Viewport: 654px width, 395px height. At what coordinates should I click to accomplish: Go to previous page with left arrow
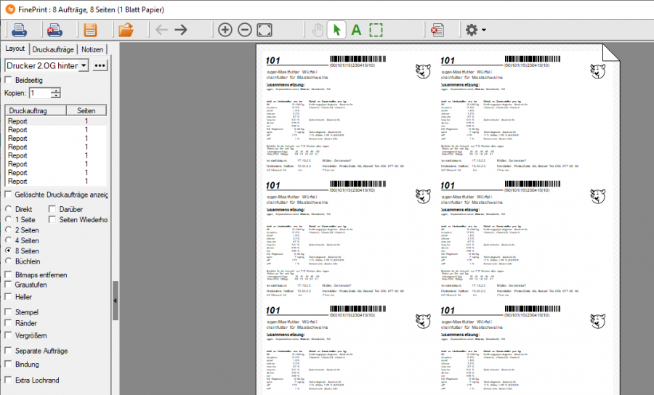point(161,30)
